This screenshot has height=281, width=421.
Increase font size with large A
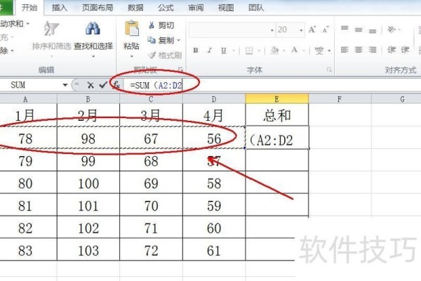(x=312, y=30)
